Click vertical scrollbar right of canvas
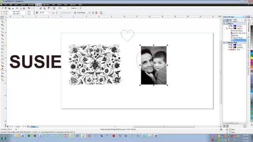The height and width of the screenshot is (142, 253). pyautogui.click(x=221, y=72)
